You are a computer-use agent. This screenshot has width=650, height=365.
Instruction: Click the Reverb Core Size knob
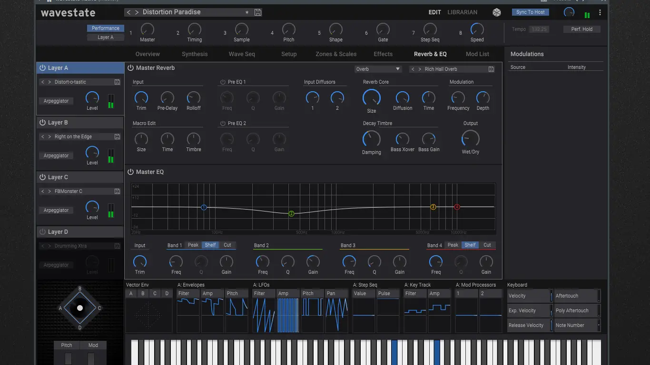coord(372,98)
